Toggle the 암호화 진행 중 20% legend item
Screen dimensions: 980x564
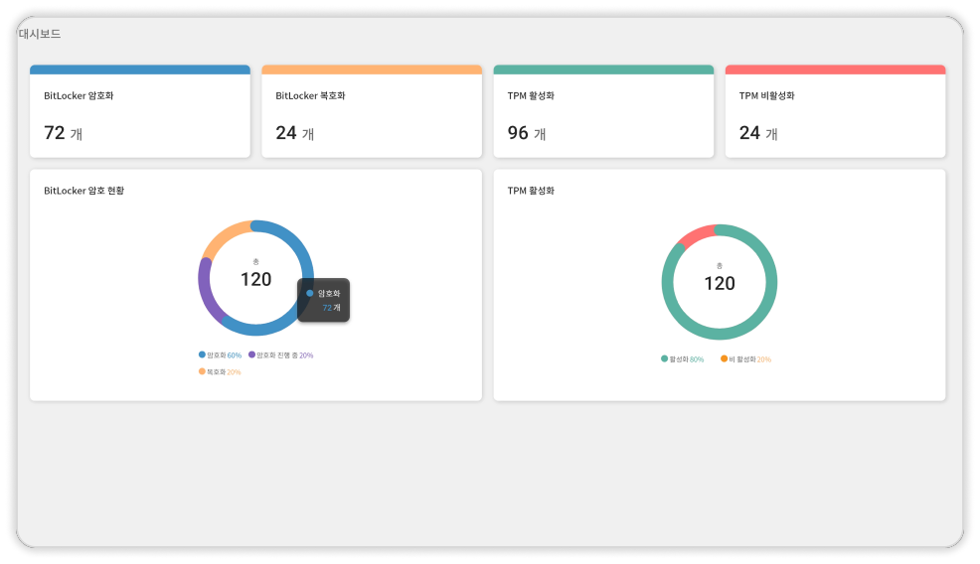click(281, 354)
